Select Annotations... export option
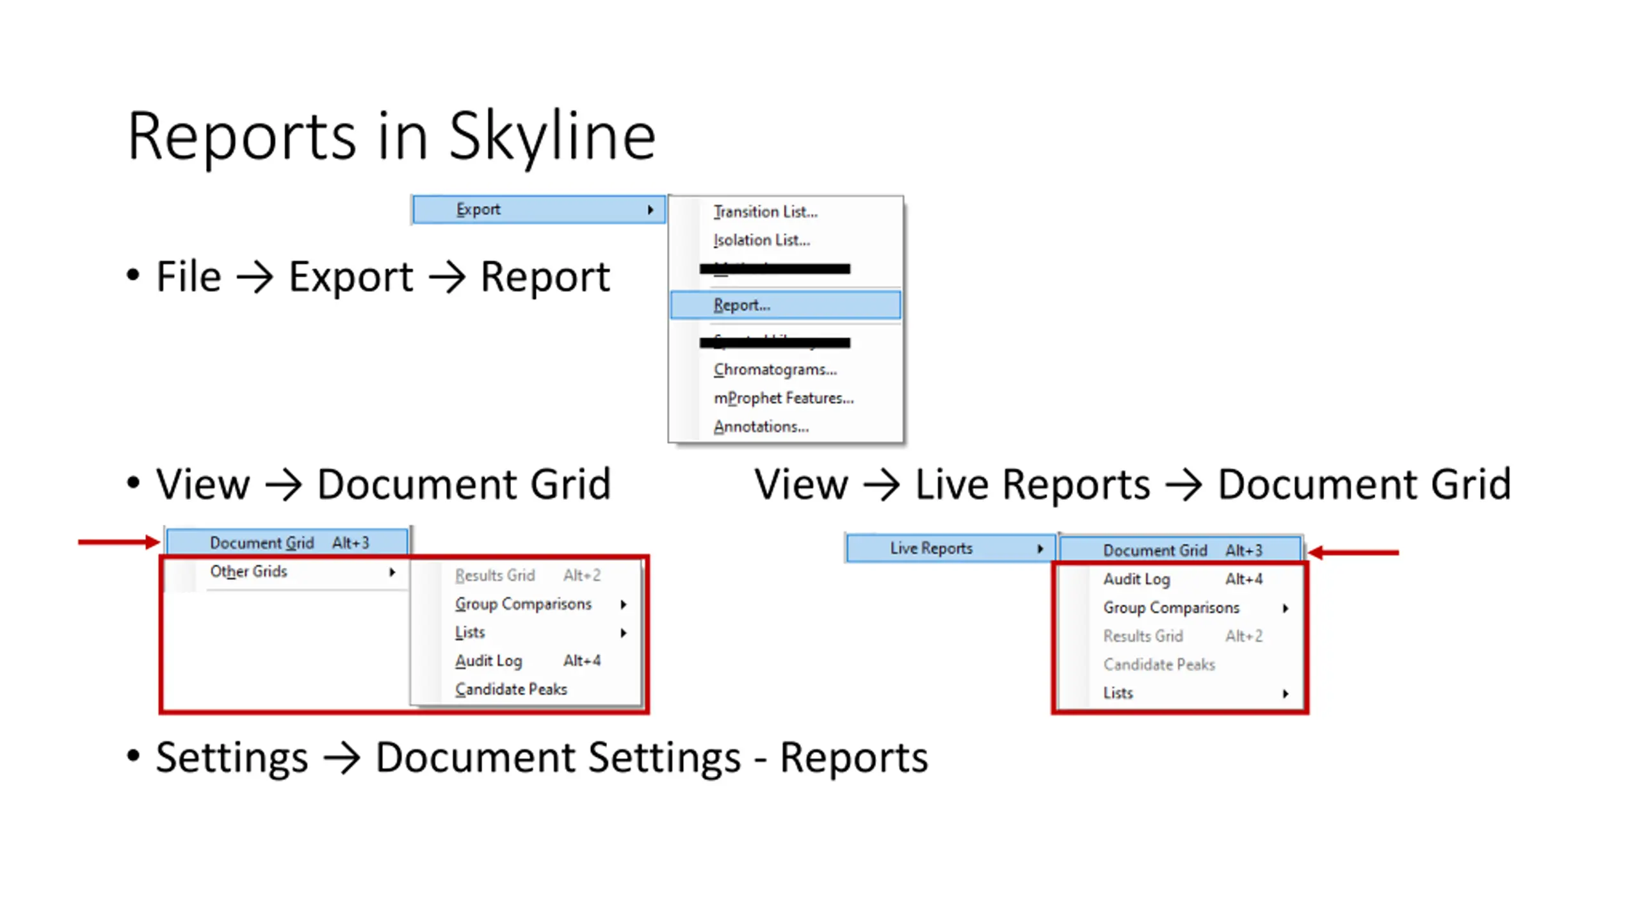The image size is (1639, 922). pos(761,426)
